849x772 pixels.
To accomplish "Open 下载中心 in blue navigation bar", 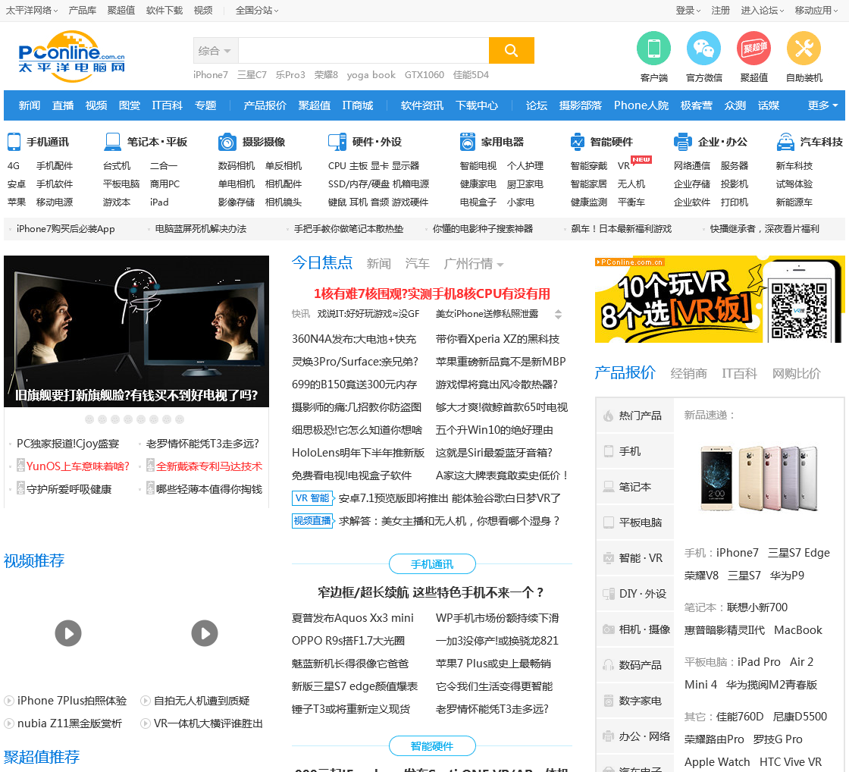I will 477,105.
